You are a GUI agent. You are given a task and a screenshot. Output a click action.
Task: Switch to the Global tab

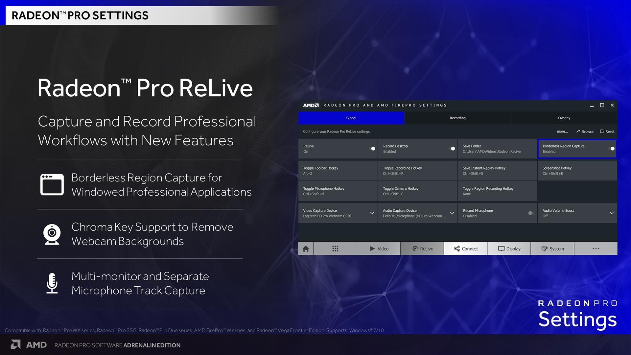point(351,118)
